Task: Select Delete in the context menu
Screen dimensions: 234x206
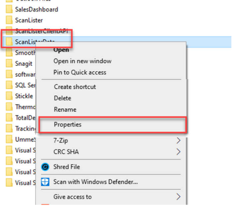Action: pos(62,98)
